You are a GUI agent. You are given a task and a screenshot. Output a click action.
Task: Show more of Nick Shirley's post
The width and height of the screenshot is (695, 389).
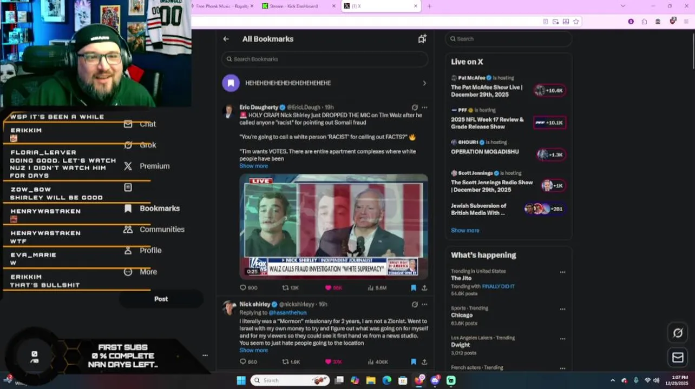click(x=253, y=350)
